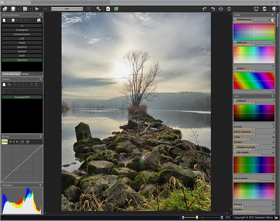Viewport: 280px width, 221px height.
Task: Click inside the color temperature gradient field
Action: coord(254,32)
